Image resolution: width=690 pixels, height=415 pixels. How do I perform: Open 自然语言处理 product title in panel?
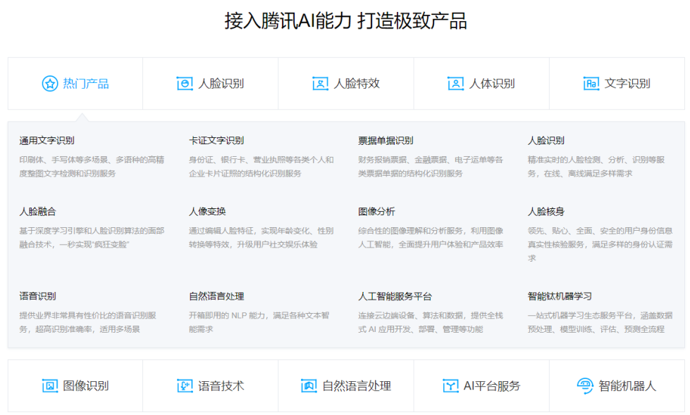(x=216, y=296)
